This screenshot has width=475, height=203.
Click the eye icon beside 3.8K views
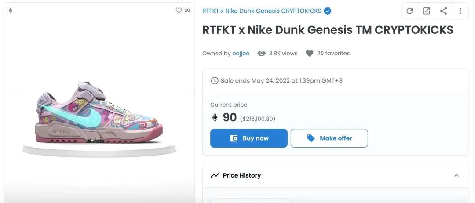(261, 53)
